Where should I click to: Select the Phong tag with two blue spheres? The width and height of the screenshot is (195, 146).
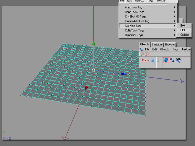[x=172, y=60]
